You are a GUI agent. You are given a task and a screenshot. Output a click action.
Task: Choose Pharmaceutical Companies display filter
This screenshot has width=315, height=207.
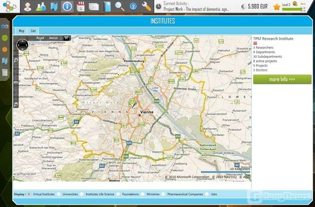point(164,194)
